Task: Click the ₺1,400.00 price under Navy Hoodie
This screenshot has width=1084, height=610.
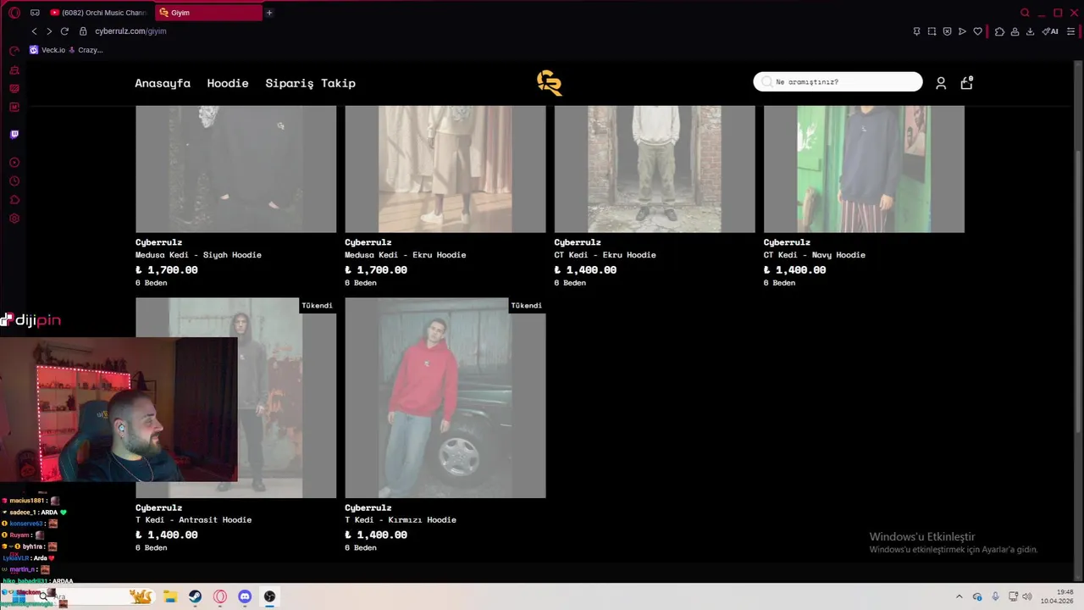Action: click(x=794, y=270)
